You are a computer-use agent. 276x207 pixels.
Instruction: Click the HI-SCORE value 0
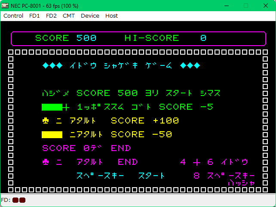point(203,38)
